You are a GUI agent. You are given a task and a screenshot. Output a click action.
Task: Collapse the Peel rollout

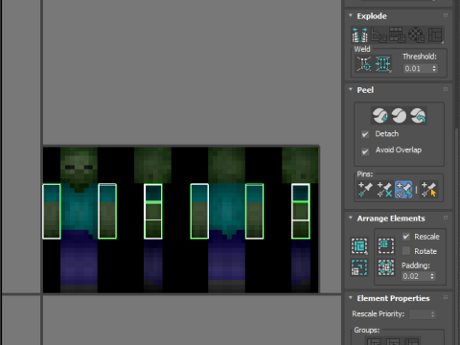(x=351, y=90)
